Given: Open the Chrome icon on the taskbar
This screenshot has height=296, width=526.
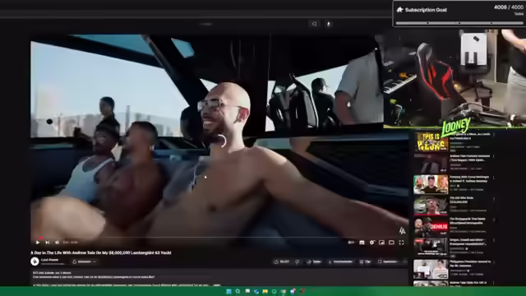Looking at the screenshot, I should 283,291.
